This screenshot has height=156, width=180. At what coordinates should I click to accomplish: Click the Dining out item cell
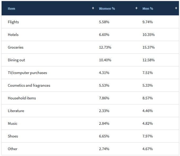[16, 60]
